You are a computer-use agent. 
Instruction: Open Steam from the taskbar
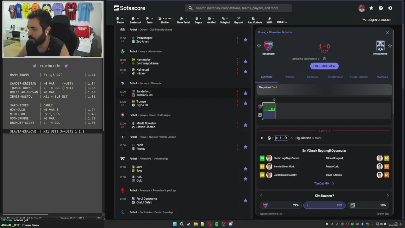[x=189, y=224]
